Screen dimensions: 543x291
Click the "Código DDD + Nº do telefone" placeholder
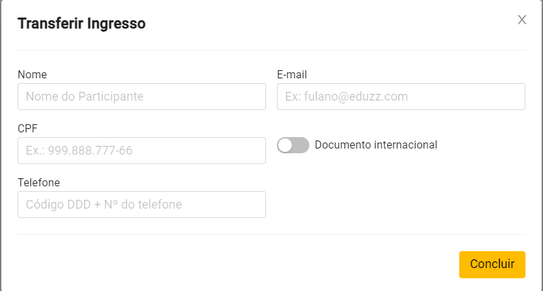point(104,205)
